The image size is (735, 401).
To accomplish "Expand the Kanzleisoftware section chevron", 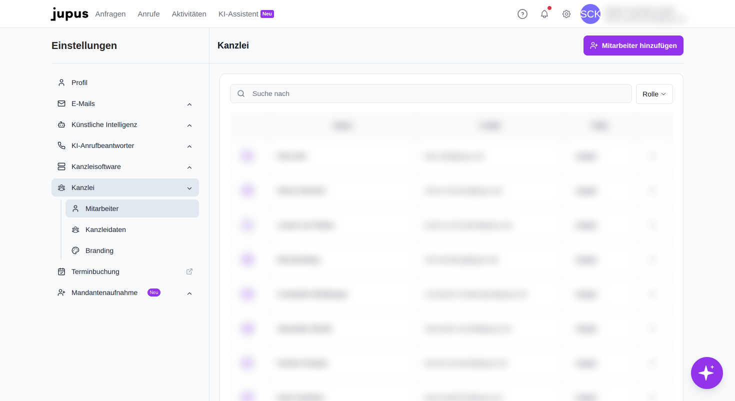I will [x=189, y=167].
